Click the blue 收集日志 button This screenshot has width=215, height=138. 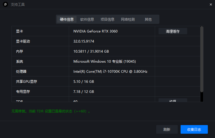(194, 129)
